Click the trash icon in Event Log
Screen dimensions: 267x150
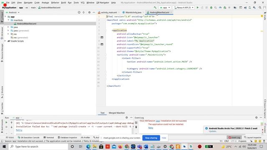pos(136,127)
